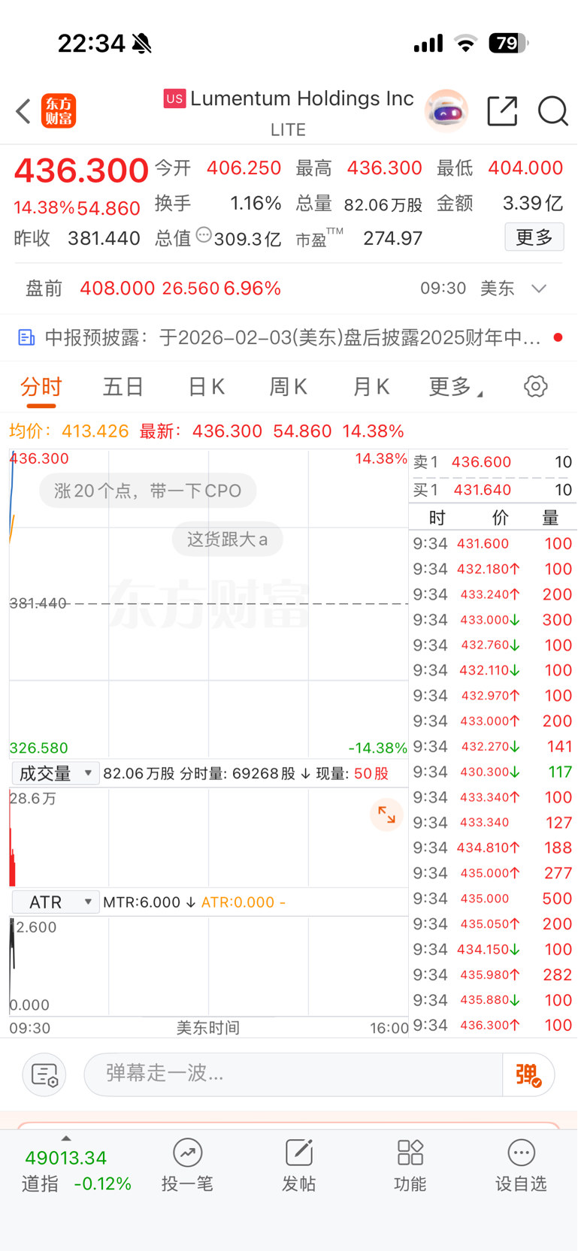
Task: Switch to the 月K tab
Action: 371,387
